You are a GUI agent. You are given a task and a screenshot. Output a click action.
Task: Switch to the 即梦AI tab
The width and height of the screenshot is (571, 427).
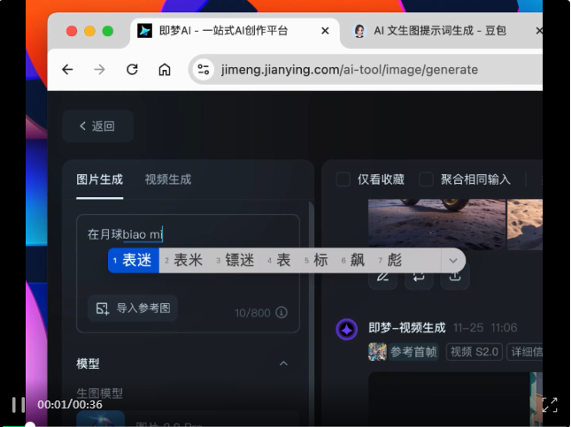click(x=233, y=31)
